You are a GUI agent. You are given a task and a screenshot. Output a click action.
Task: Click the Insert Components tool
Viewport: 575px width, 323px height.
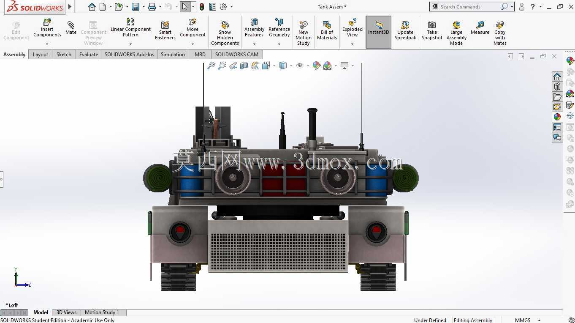click(47, 28)
